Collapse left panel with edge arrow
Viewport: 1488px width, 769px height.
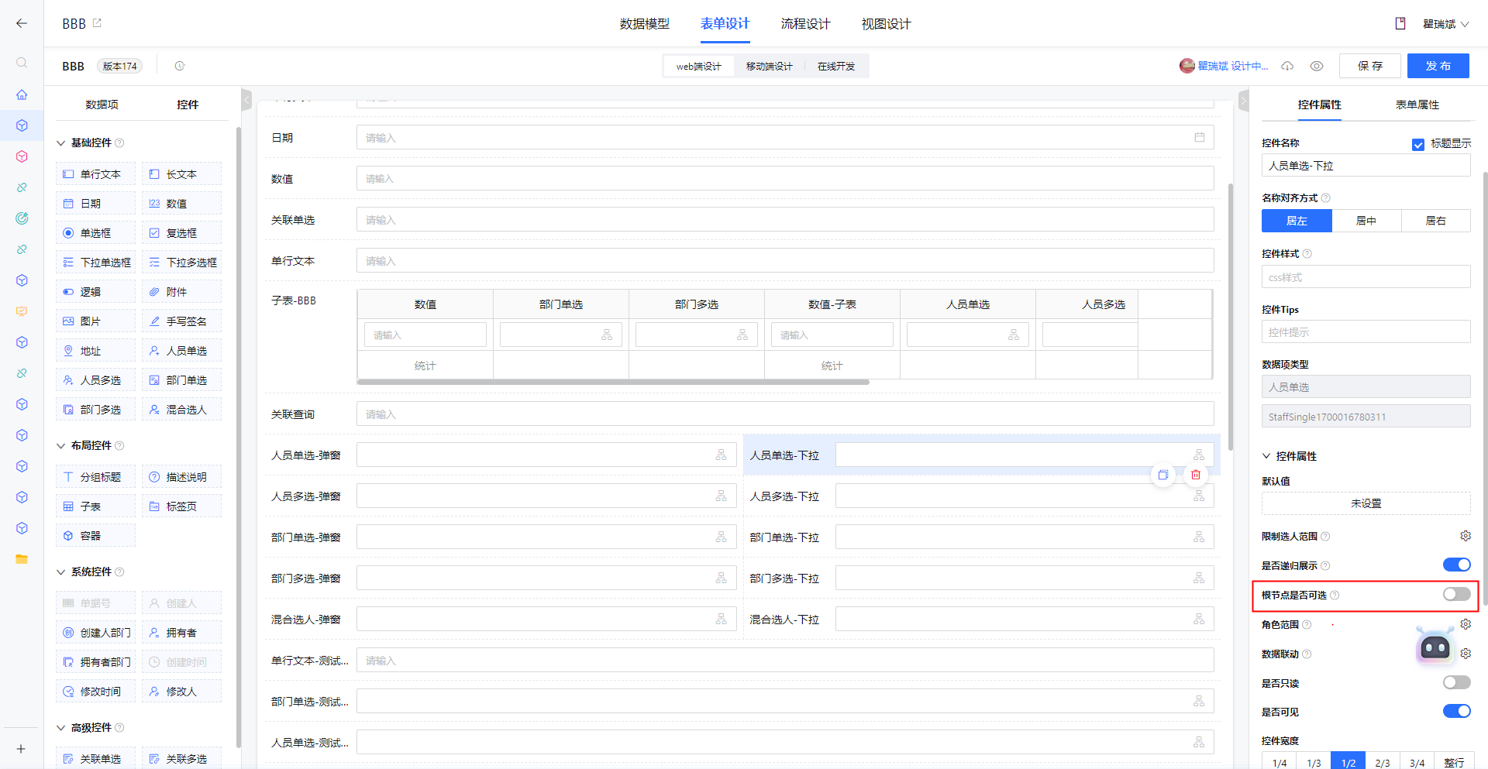(x=246, y=100)
